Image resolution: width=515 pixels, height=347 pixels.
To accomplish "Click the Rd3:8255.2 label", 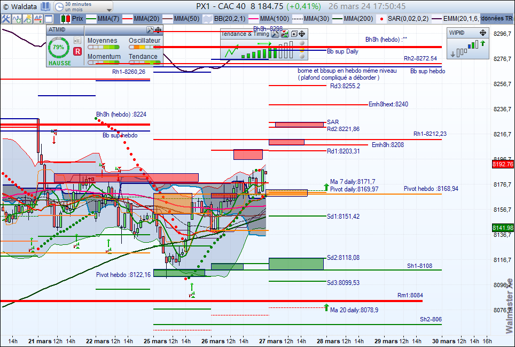I will click(345, 86).
